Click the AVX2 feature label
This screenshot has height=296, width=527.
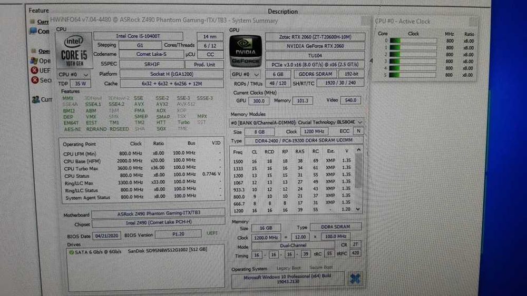coord(162,104)
